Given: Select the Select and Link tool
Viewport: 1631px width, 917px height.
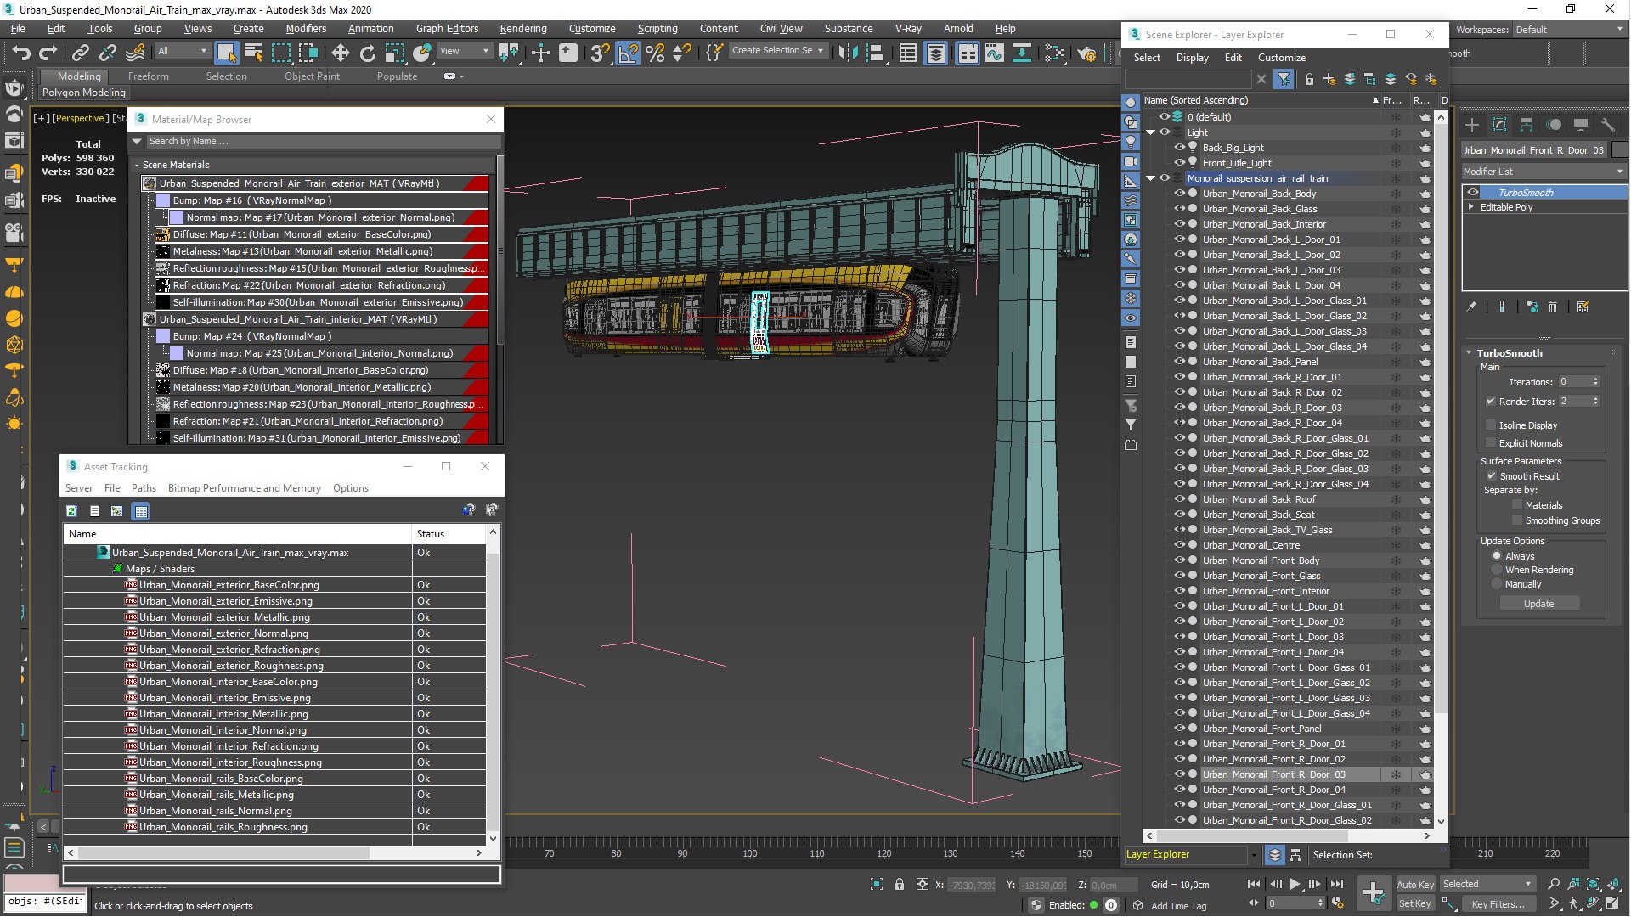Looking at the screenshot, I should pyautogui.click(x=81, y=53).
